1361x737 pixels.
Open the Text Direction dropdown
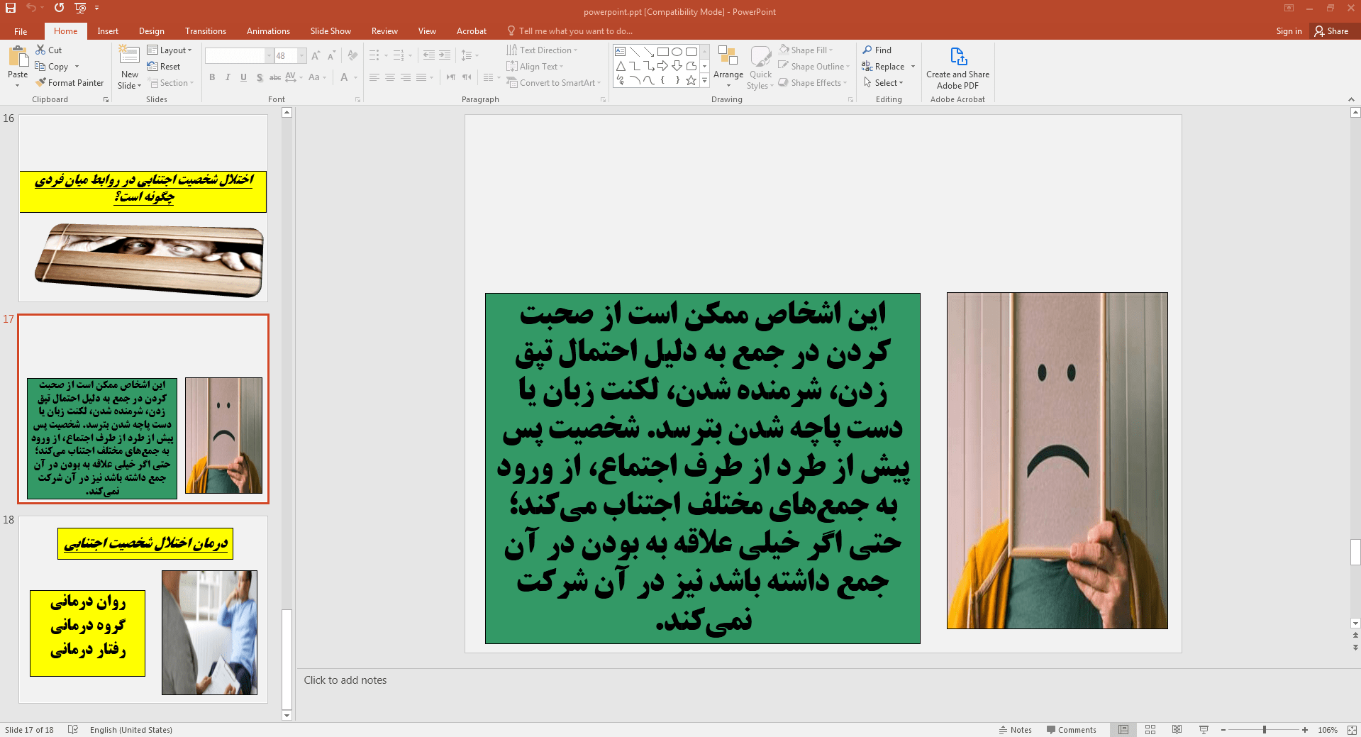pos(542,50)
